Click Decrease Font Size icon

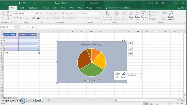coord(40,13)
